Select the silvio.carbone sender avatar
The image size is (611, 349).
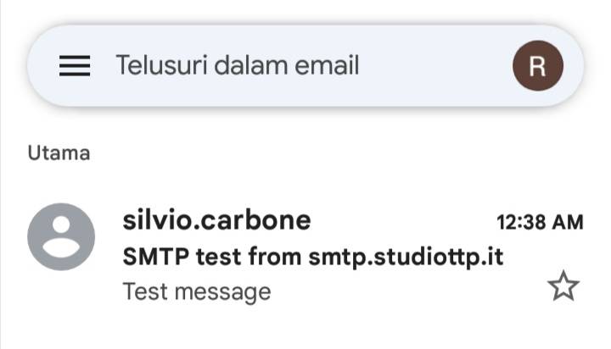(61, 236)
